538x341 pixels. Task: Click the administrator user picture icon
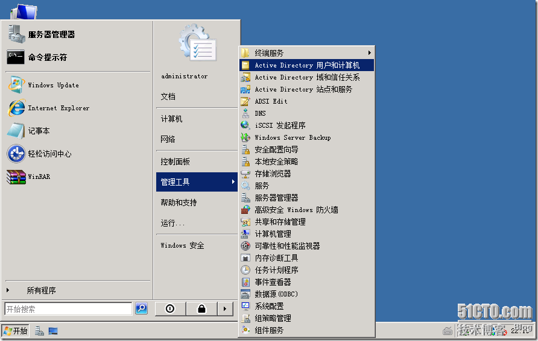pyautogui.click(x=197, y=43)
